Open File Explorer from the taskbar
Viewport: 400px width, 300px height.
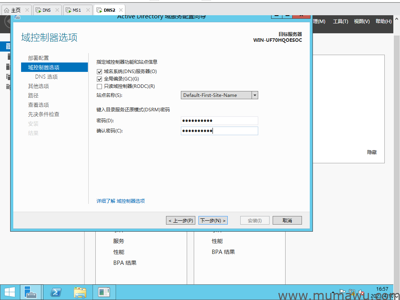tap(80, 292)
